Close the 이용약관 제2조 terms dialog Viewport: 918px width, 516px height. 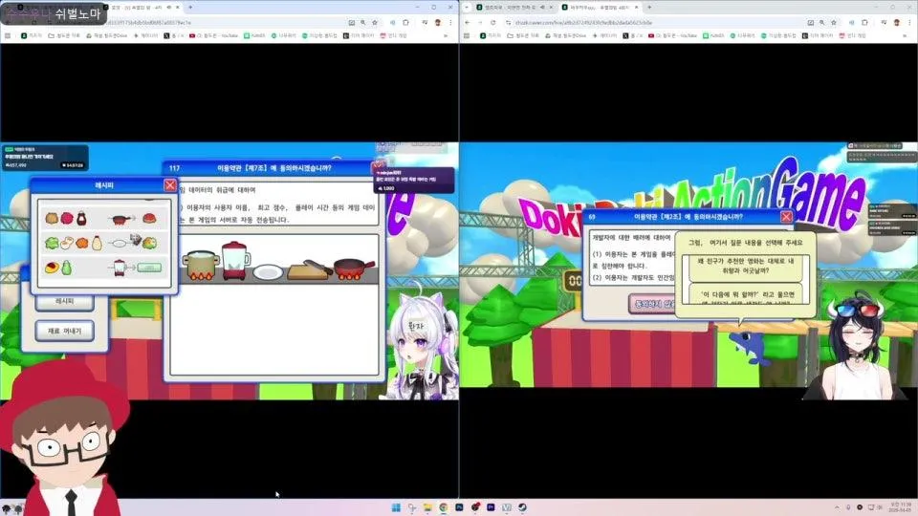786,217
